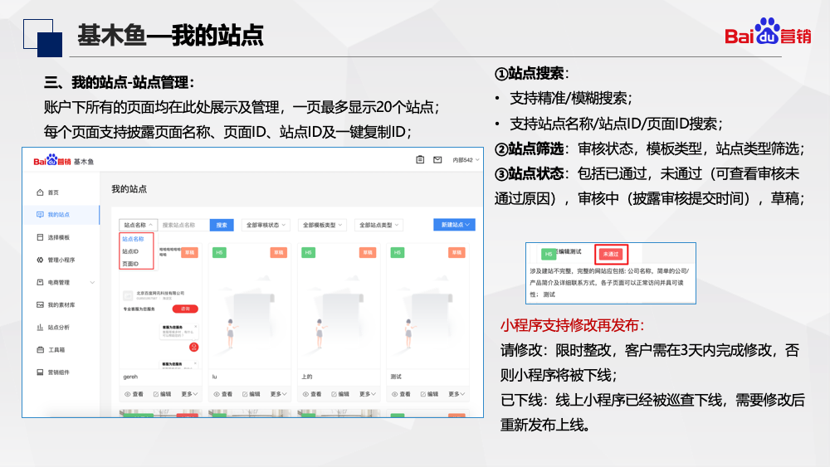
Task: Click the H5 badge on the 测试 card
Action: pyautogui.click(x=397, y=253)
